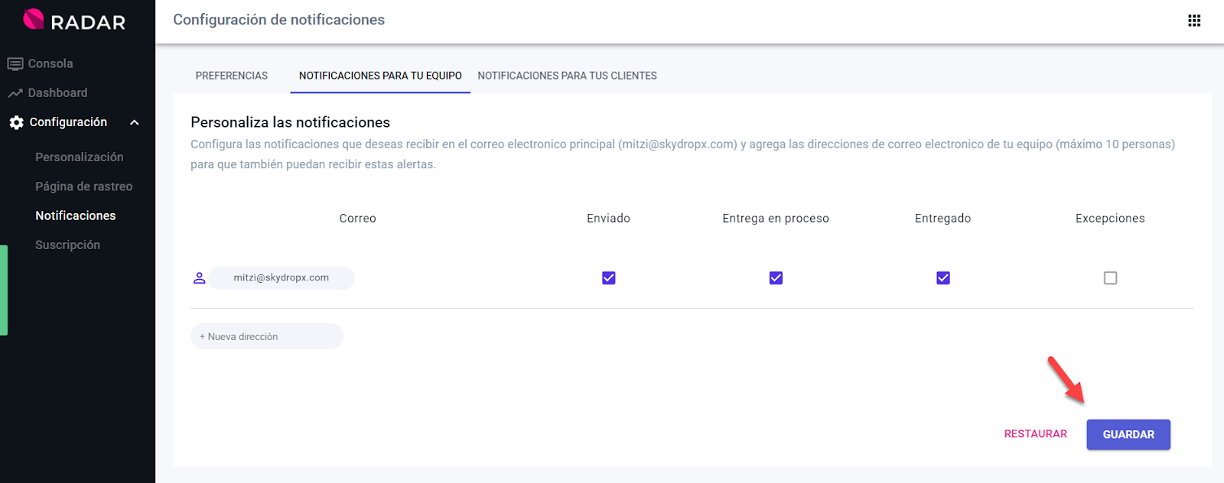Uncheck the Entrega en proceso checkbox

(x=776, y=278)
